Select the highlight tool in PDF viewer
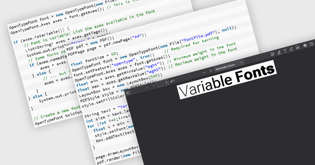This screenshot has height=165, width=315. click(x=279, y=52)
